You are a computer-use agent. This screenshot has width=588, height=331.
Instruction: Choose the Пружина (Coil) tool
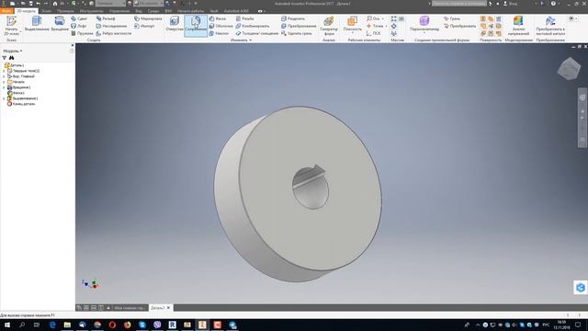(x=82, y=33)
